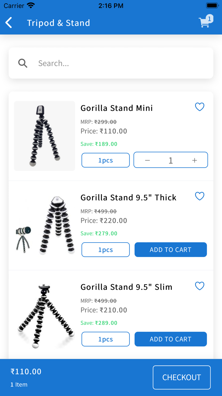Toggle wishlist heart for Gorilla Stand 9.5" Thick
The image size is (222, 396).
point(199,196)
